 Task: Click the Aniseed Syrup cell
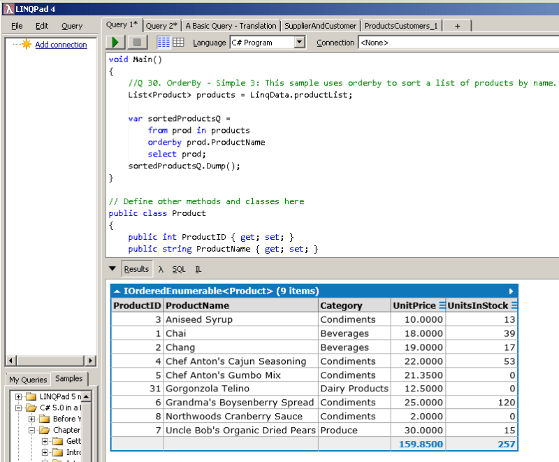click(x=240, y=319)
